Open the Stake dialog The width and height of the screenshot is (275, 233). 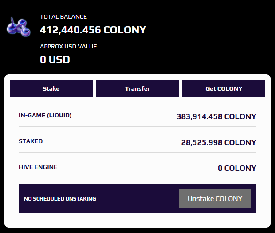coord(51,88)
